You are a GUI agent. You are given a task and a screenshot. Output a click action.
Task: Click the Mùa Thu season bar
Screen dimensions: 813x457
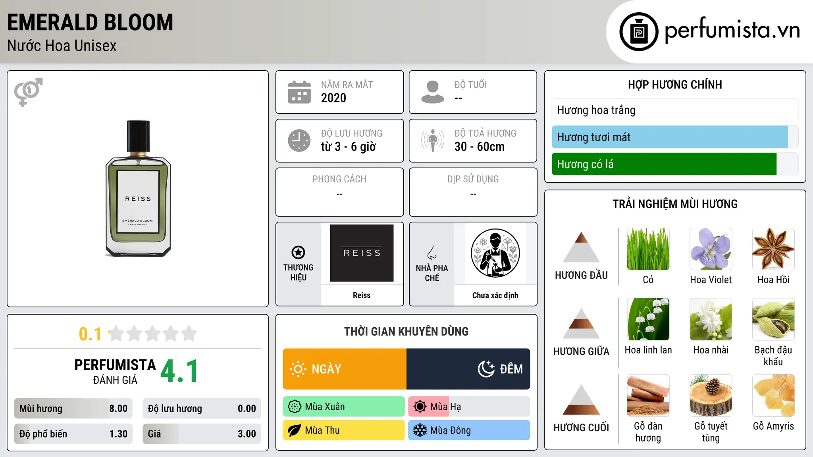(x=344, y=430)
